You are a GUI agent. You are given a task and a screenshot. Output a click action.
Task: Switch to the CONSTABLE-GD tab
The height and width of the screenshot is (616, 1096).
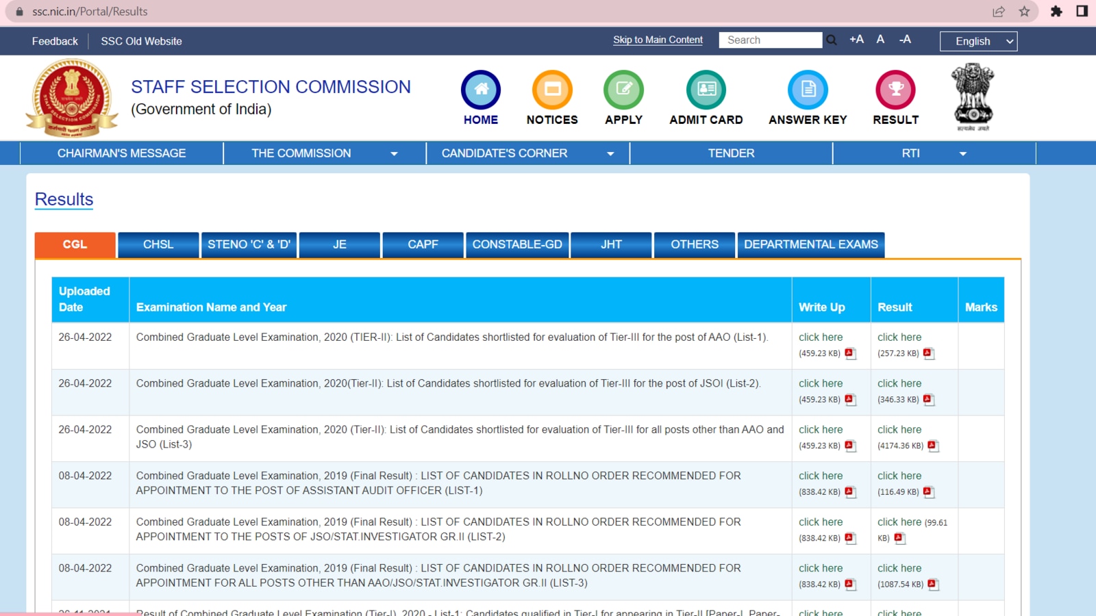pyautogui.click(x=517, y=245)
